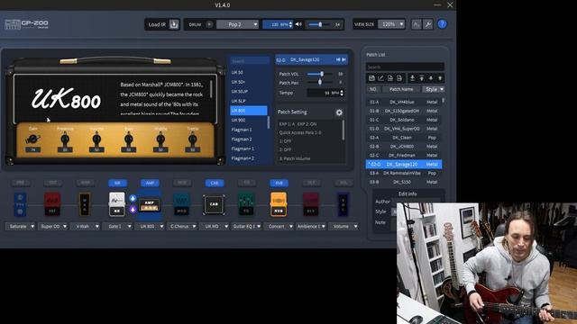Viewport: 577px width, 324px height.
Task: Open the Style filter dropdown in Patch List
Action: tap(434, 89)
